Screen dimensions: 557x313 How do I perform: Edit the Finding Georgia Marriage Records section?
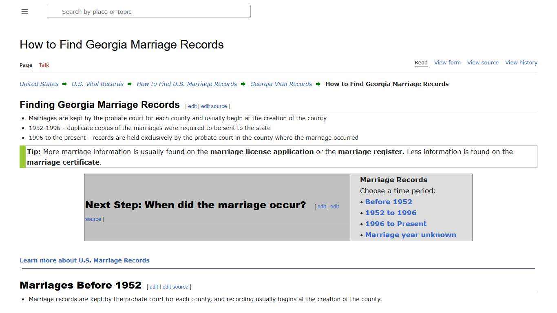(x=192, y=106)
